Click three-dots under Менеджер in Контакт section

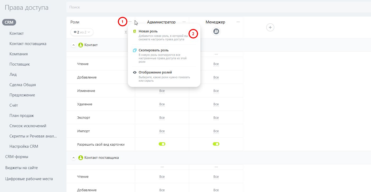click(216, 54)
